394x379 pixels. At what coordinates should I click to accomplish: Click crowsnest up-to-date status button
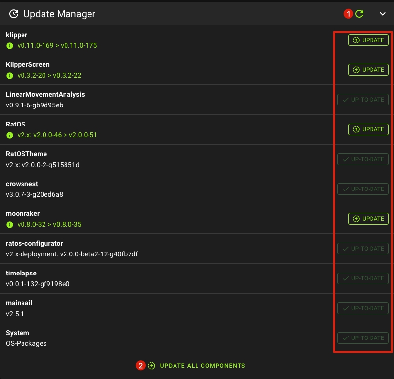[x=363, y=189]
